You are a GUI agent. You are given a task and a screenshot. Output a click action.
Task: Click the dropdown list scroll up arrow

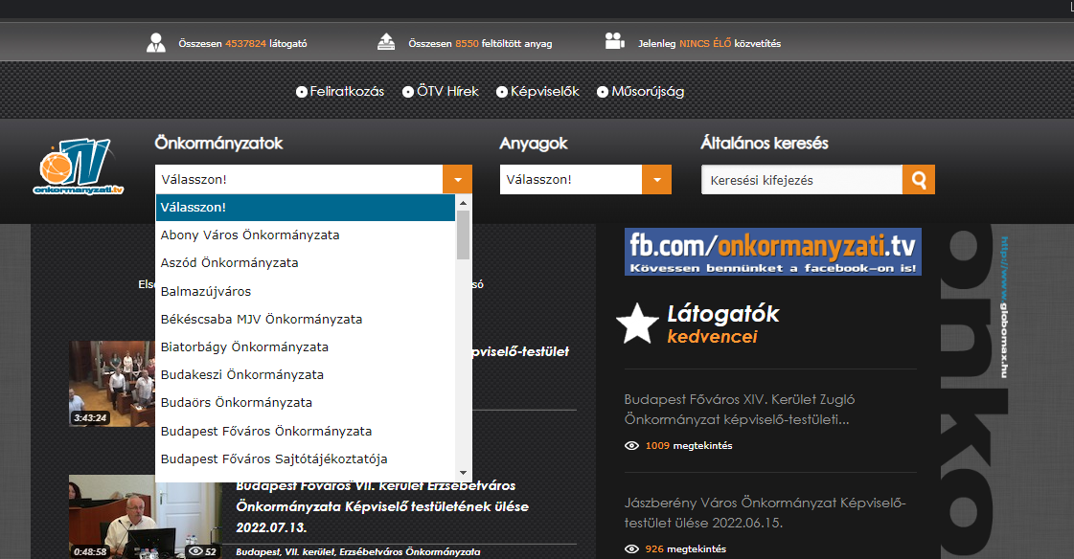tap(463, 203)
